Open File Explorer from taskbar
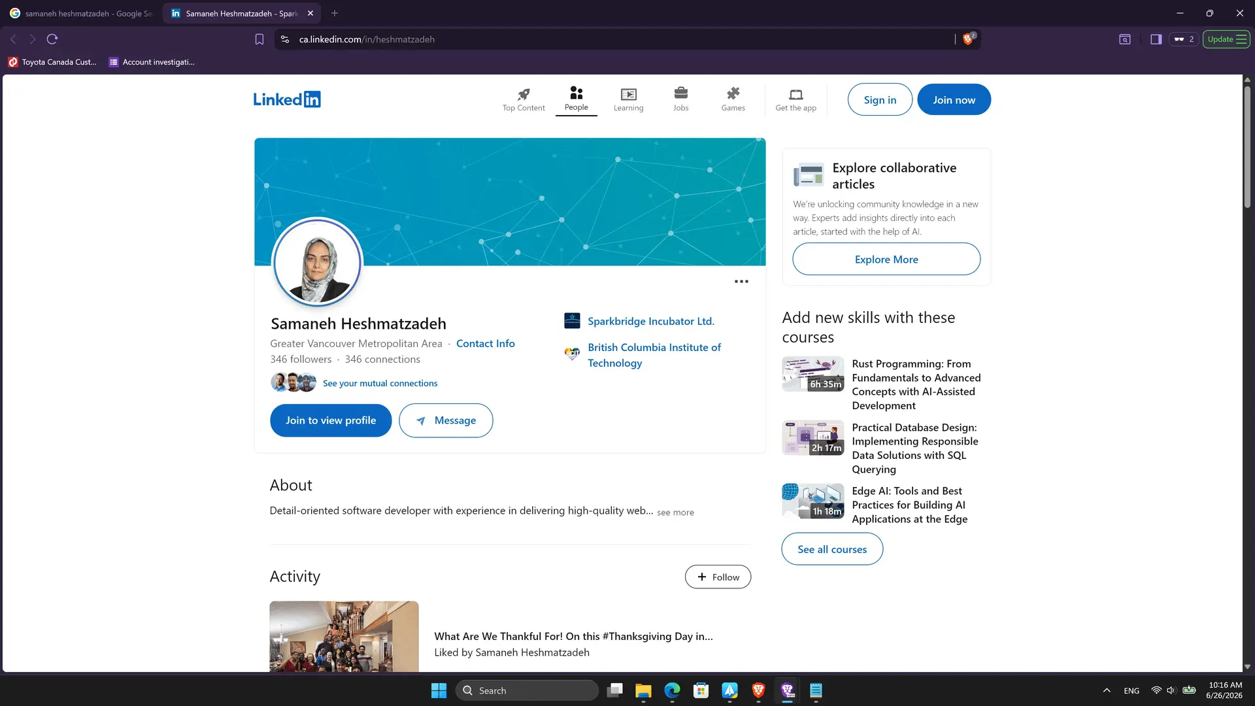 tap(643, 690)
